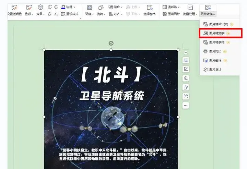The image size is (247, 169).
Task: Select 图片设计 from the menu
Action: tap(220, 69)
